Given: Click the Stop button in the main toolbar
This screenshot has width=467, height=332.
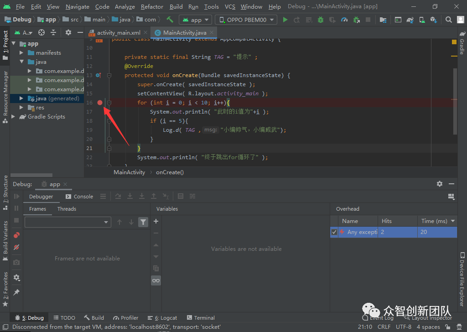Looking at the screenshot, I should (x=368, y=20).
